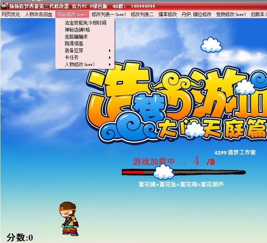Screen dimensions: 267x243
Task: Open the 爆率修改 menu
Action: click(167, 14)
